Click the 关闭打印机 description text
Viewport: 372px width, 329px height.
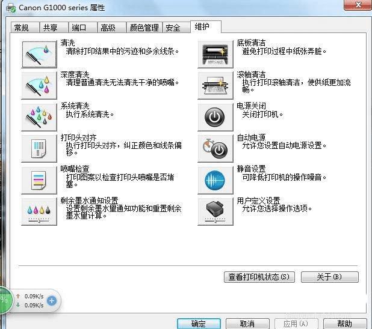tap(262, 114)
